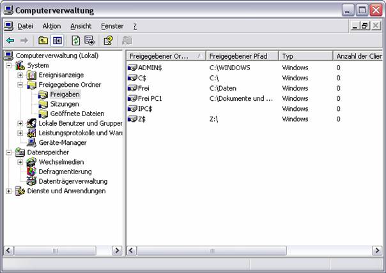The height and width of the screenshot is (273, 386).
Task: Expand the Wechselmedien node
Action: [x=20, y=162]
